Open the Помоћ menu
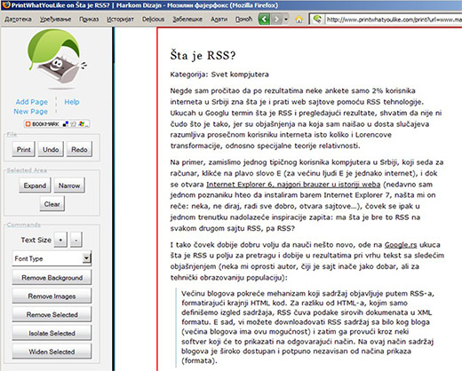This screenshot has width=462, height=371. [243, 20]
